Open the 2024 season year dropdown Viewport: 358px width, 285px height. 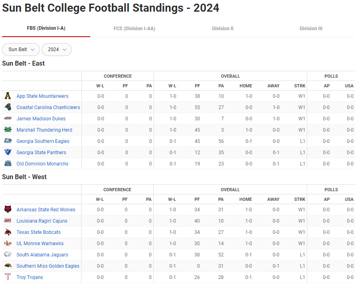(56, 50)
